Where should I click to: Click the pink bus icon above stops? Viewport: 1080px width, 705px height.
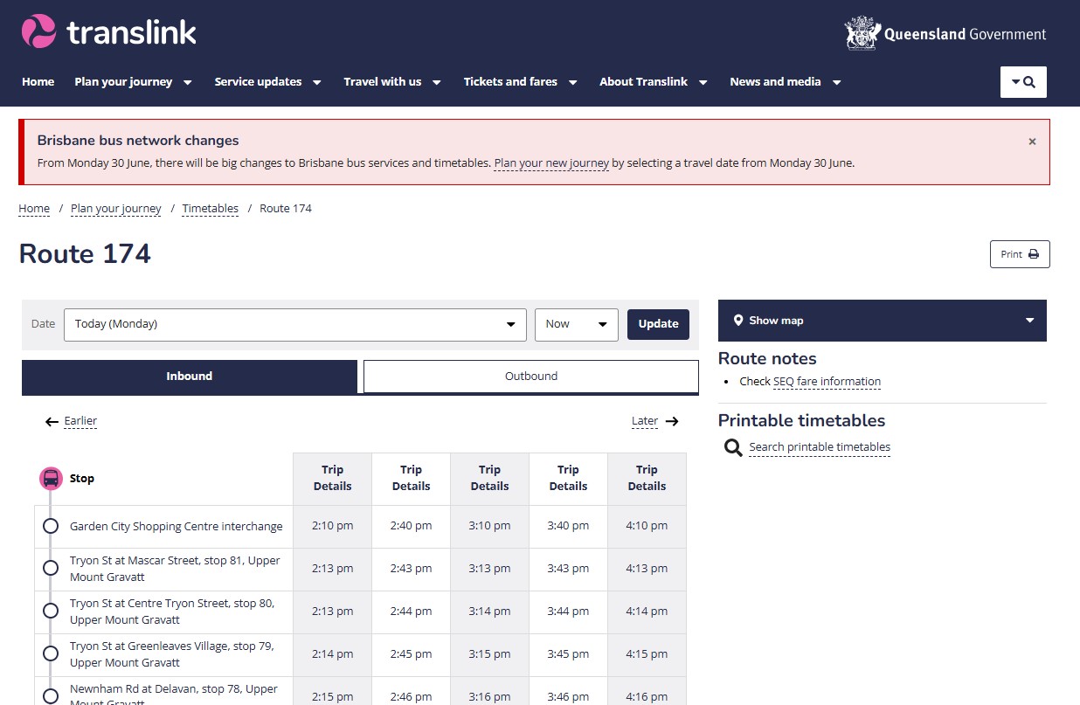(x=51, y=479)
